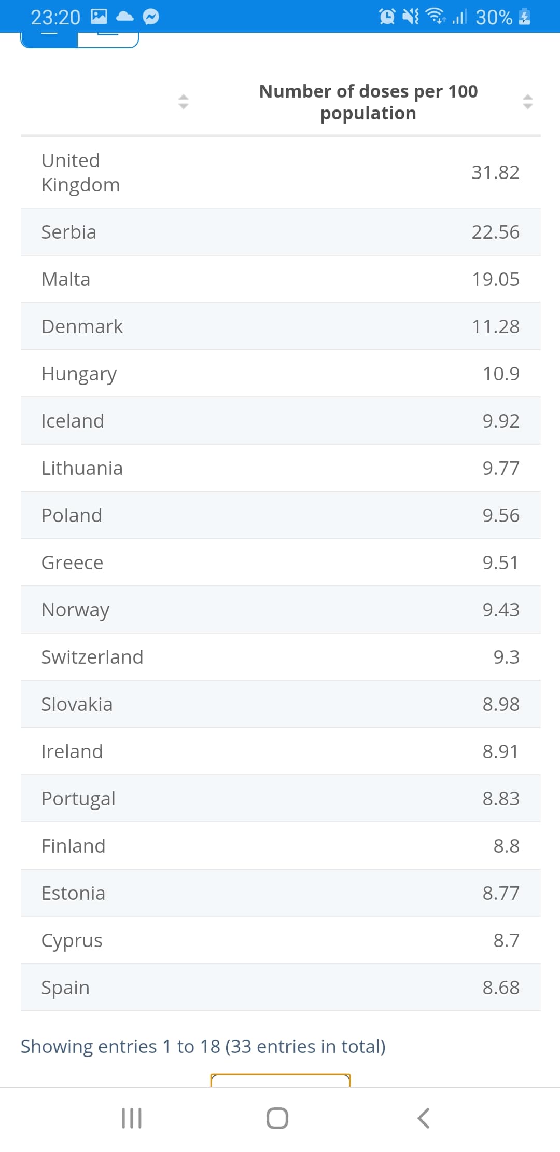Select the United Kingdom row
The height and width of the screenshot is (1152, 560).
tap(281, 172)
